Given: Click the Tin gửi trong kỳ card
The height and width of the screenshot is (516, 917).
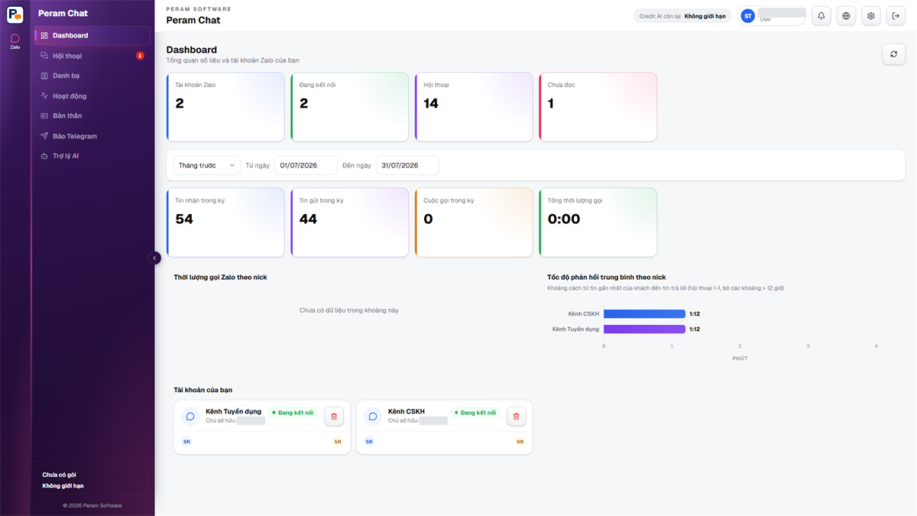Looking at the screenshot, I should (350, 222).
